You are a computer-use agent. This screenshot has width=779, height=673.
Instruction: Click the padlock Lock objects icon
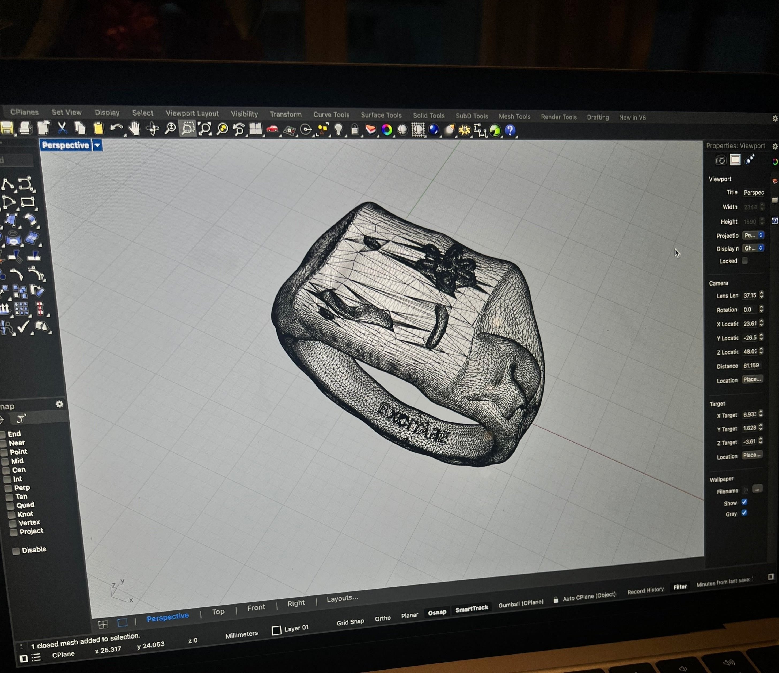click(355, 130)
